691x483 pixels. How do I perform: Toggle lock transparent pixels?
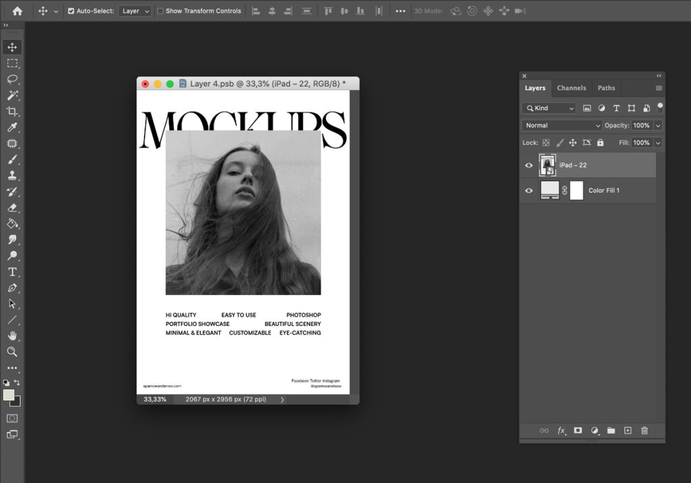point(546,143)
